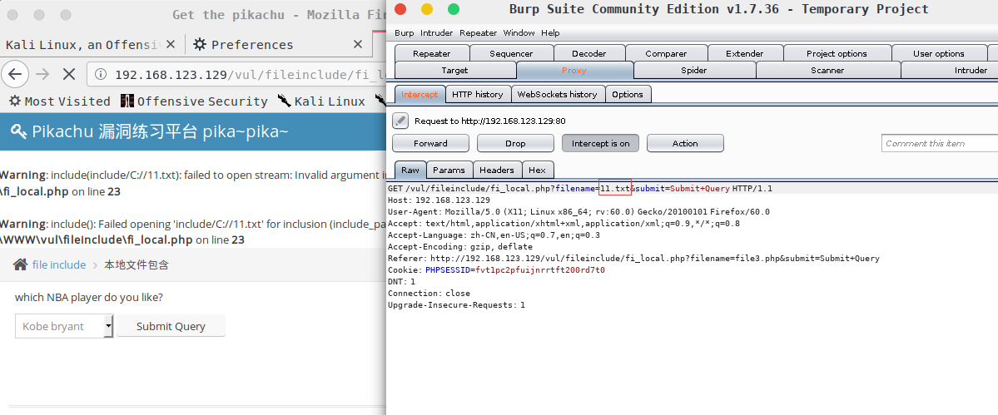This screenshot has width=998, height=415.
Task: Select Intercept sub-tab
Action: [x=420, y=94]
